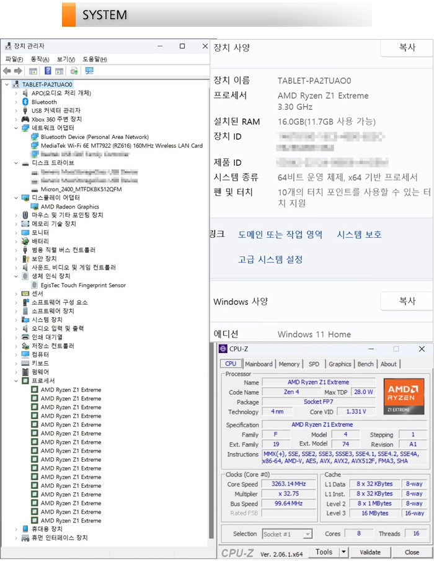The height and width of the screenshot is (561, 434).
Task: Click the Validate button in CPU-Z
Action: [x=370, y=552]
